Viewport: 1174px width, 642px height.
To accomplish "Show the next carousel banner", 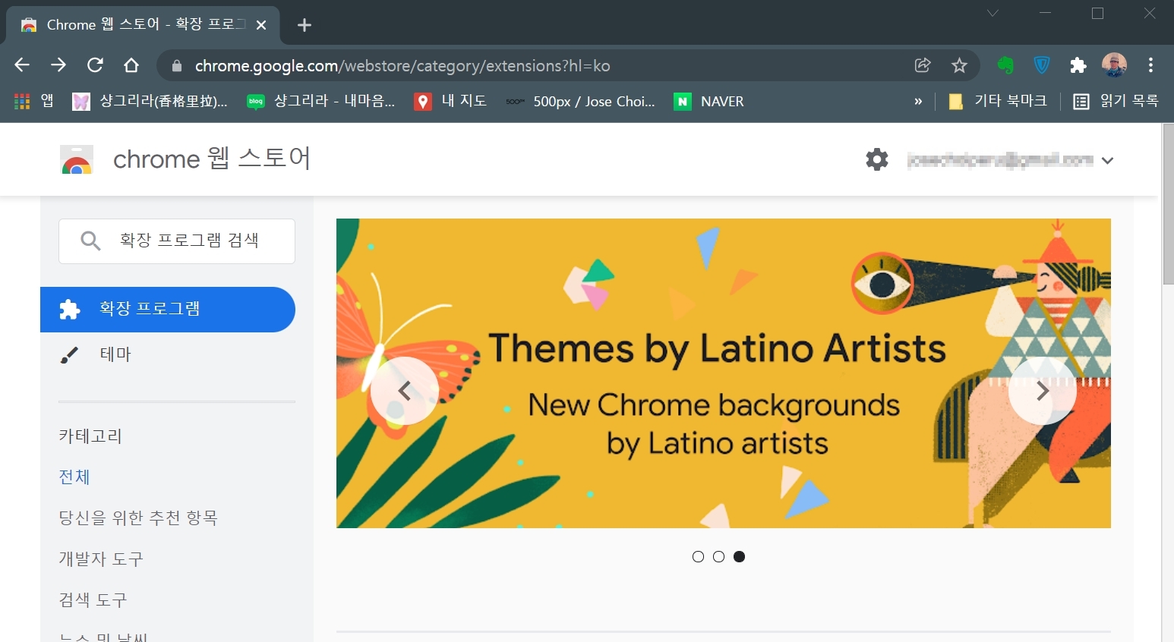I will pos(1042,391).
